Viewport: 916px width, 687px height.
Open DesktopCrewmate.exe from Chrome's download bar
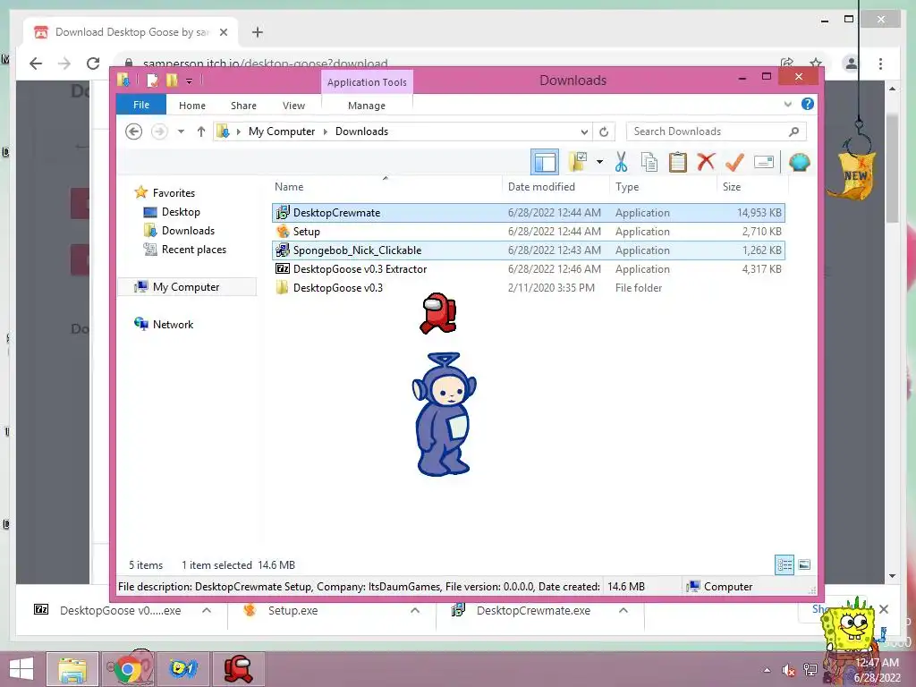[533, 610]
